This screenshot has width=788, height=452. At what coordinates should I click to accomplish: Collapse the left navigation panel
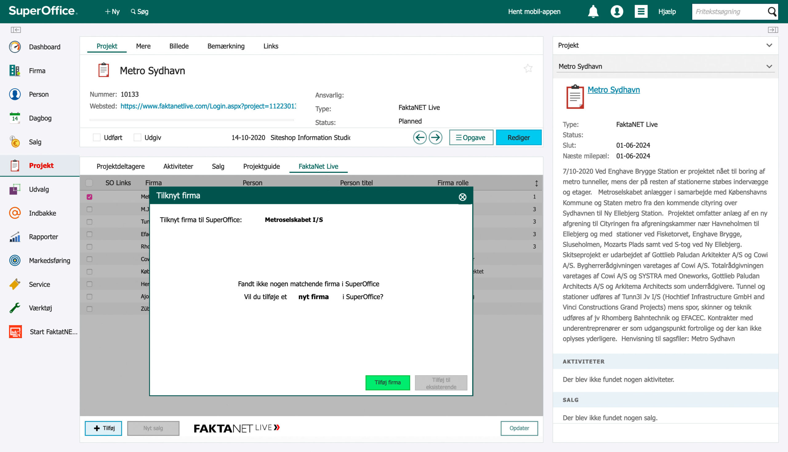pos(15,30)
